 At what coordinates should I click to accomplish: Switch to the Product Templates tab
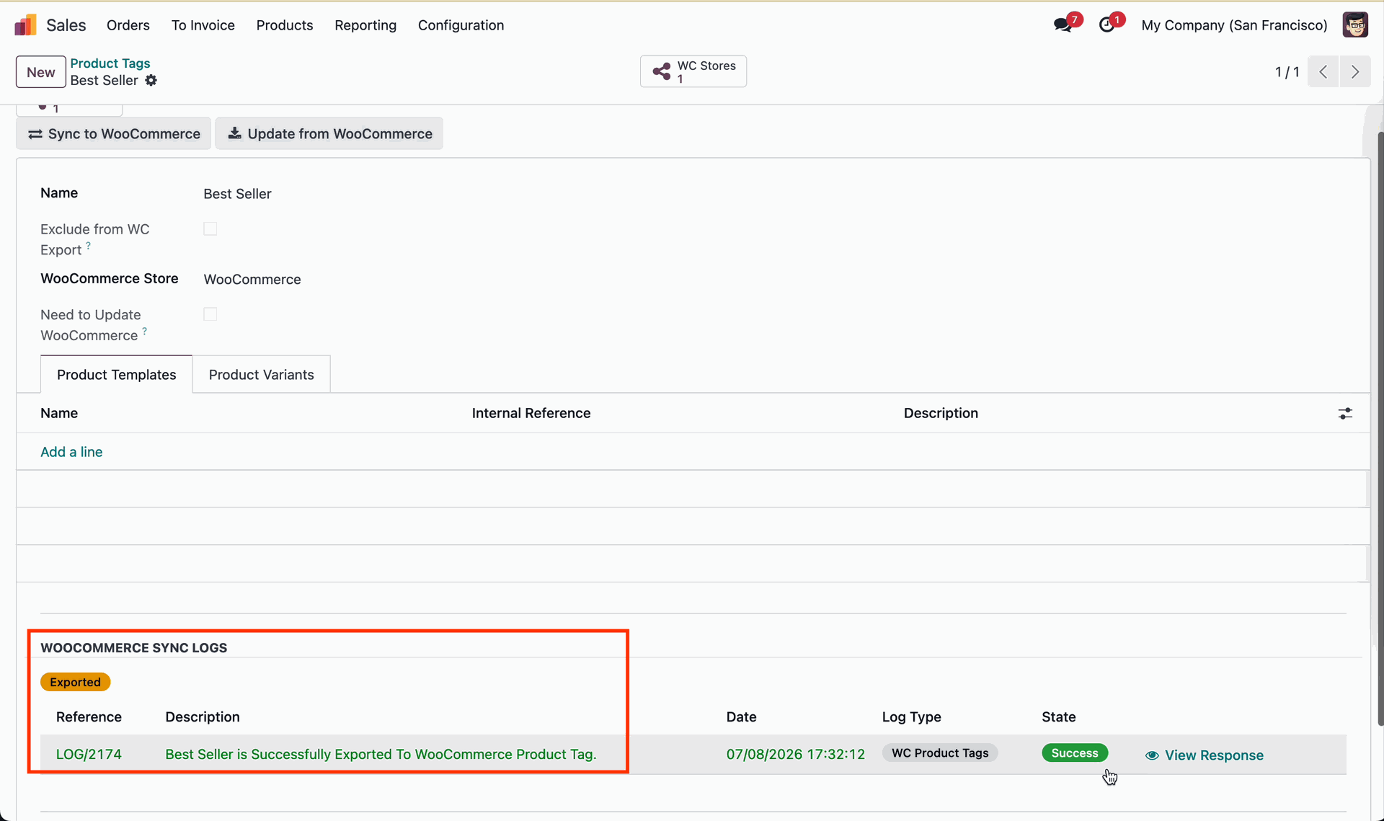pyautogui.click(x=117, y=375)
